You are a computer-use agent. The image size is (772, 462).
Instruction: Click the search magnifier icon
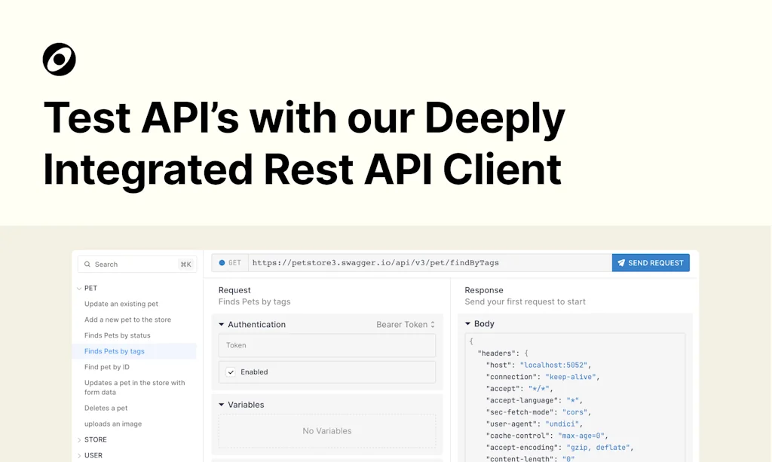[87, 265]
